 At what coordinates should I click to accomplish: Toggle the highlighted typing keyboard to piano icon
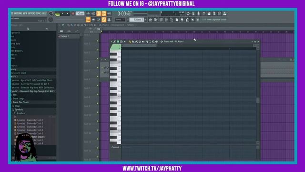tap(88, 20)
